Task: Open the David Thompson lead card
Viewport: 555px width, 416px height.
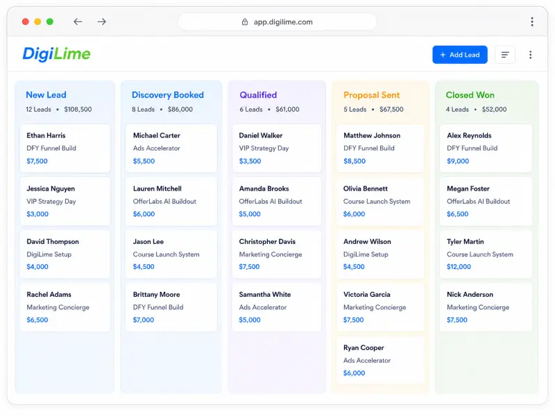Action: [65, 254]
